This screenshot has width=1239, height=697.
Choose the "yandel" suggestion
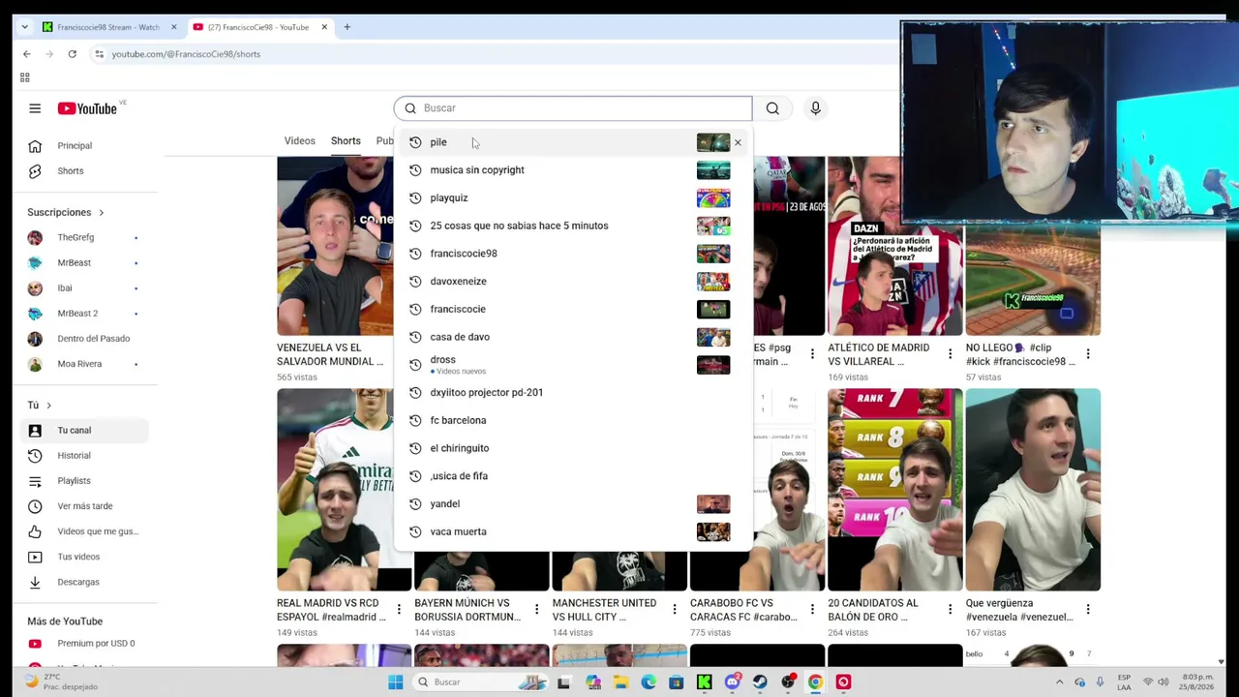point(572,503)
